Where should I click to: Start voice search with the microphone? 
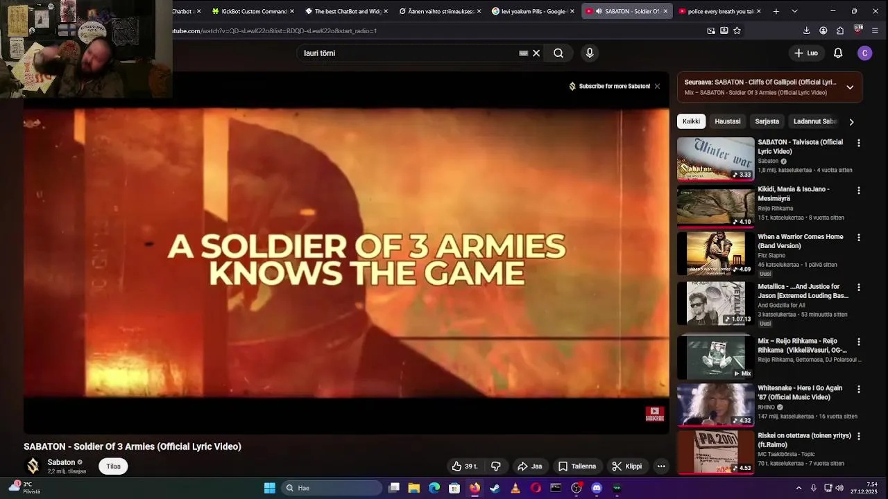click(590, 53)
